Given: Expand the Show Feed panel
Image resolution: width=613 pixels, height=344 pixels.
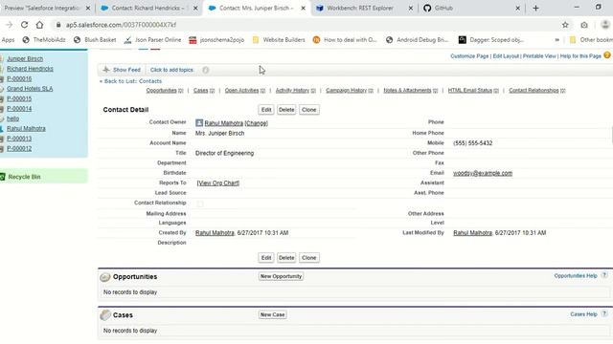Looking at the screenshot, I should [122, 70].
